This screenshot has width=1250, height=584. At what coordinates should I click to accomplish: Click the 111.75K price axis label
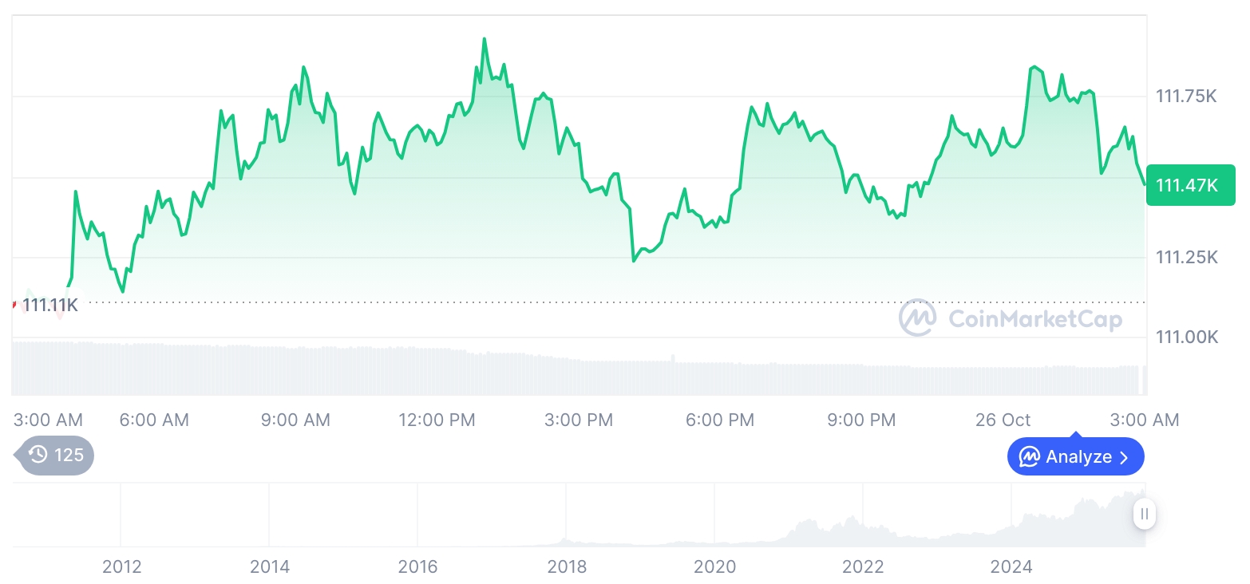coord(1186,97)
